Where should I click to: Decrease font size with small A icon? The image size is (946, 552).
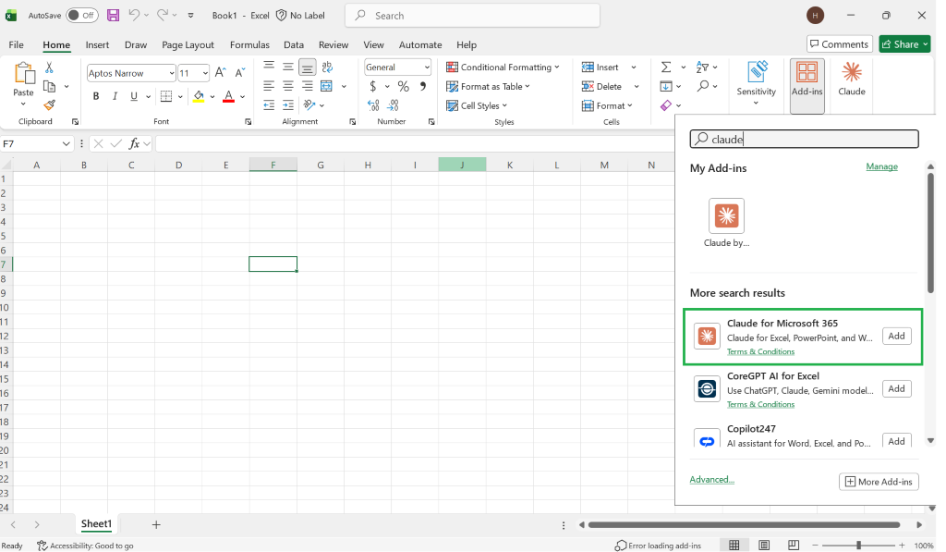coord(239,73)
